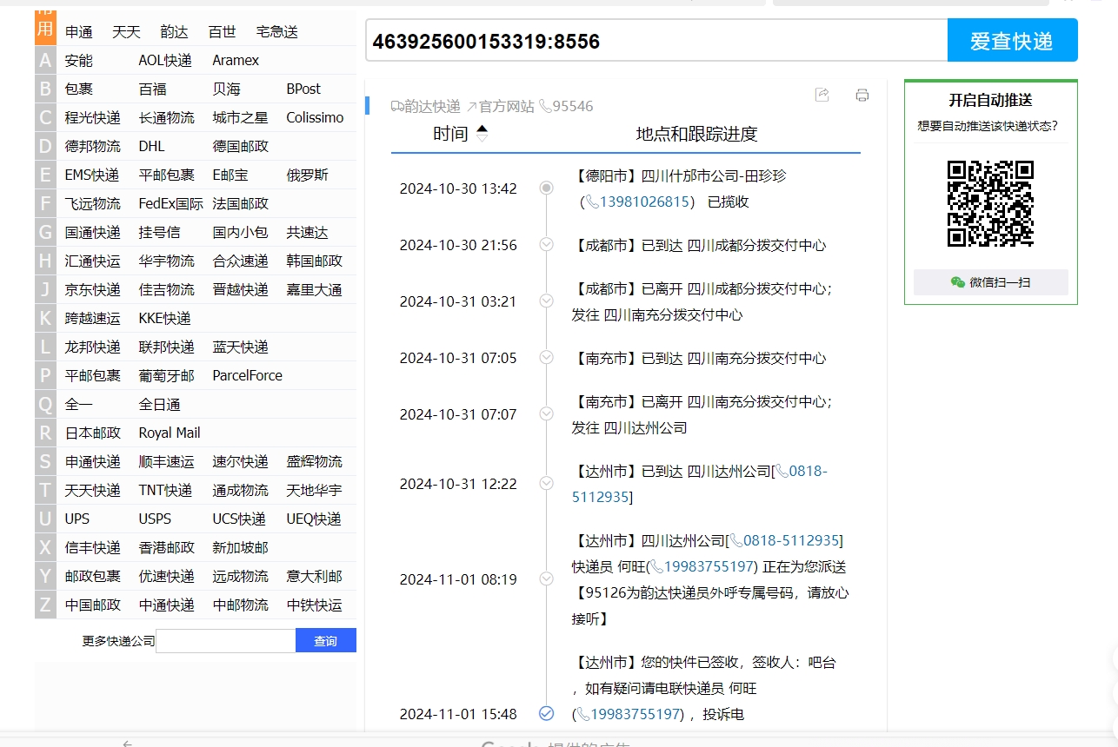
Task: Choose 意大利邮 courier
Action: (x=315, y=576)
